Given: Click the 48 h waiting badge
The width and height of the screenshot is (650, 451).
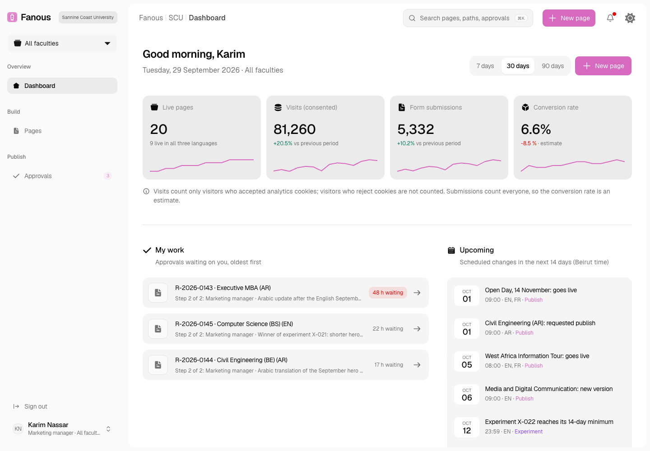Looking at the screenshot, I should point(388,293).
